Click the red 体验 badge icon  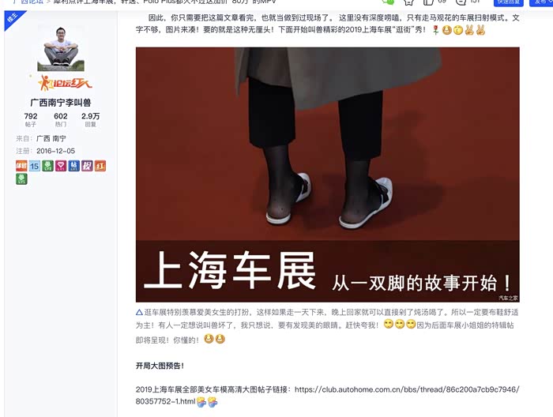[x=21, y=166]
